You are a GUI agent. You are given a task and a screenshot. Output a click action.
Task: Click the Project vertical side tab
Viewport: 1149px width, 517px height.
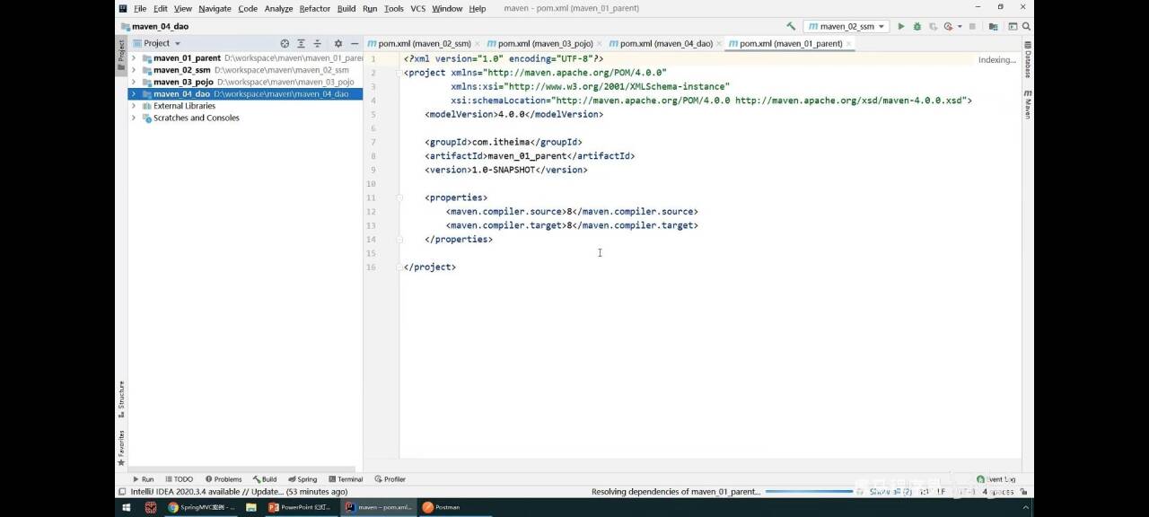click(121, 55)
